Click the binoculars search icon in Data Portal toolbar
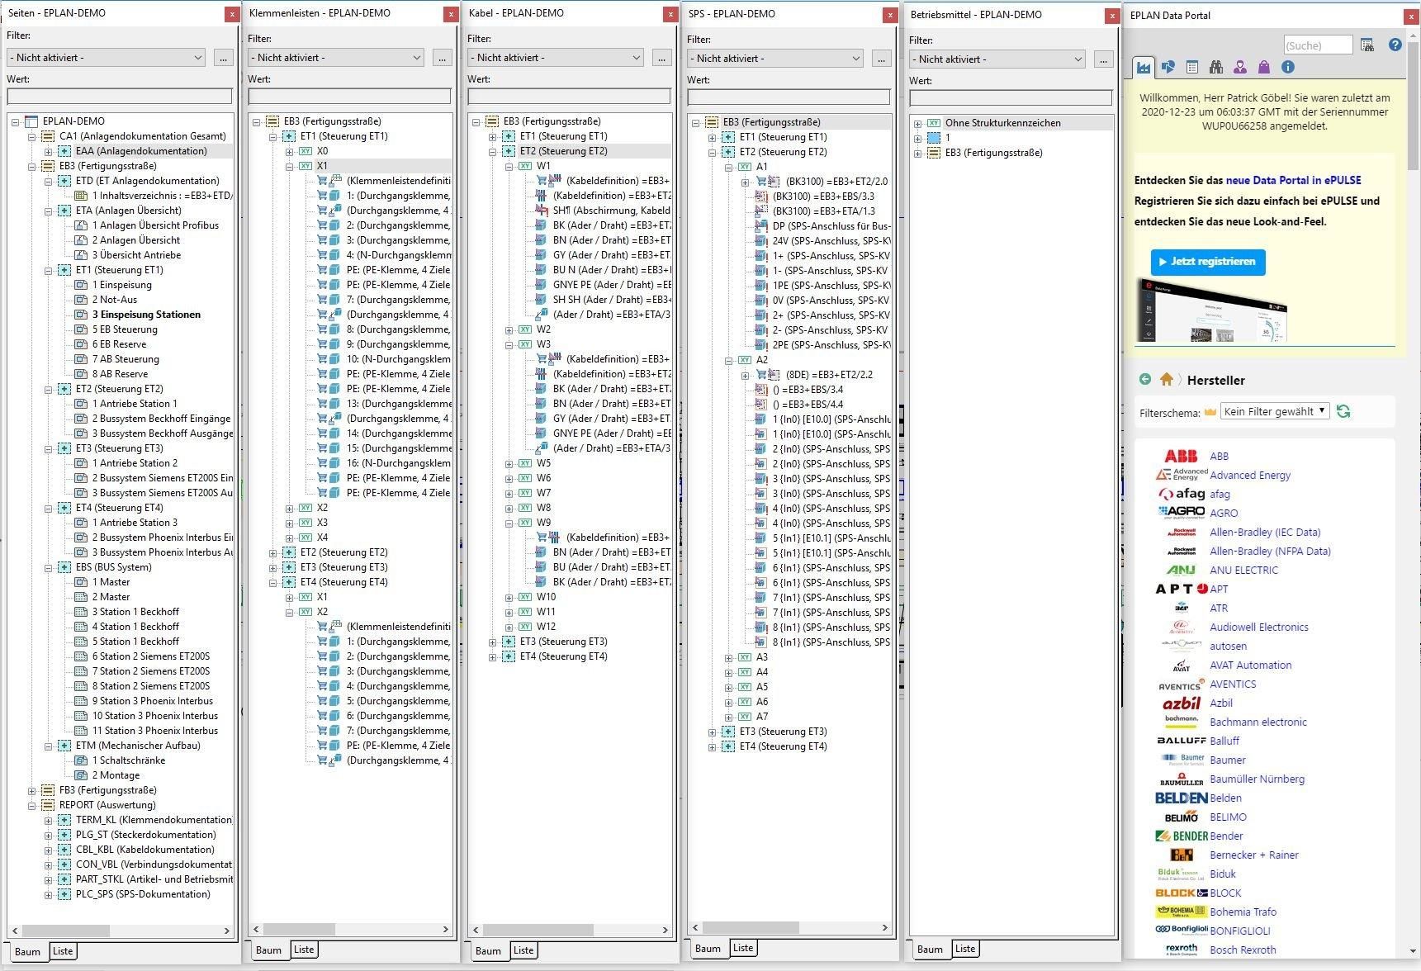The image size is (1421, 971). (1215, 67)
